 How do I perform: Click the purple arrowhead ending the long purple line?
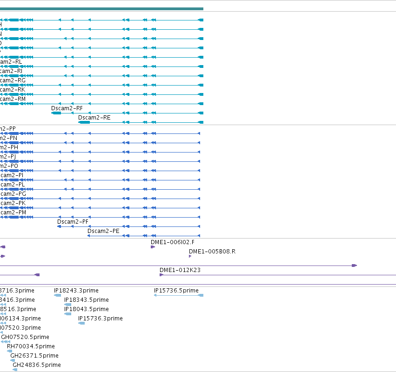[354, 266]
